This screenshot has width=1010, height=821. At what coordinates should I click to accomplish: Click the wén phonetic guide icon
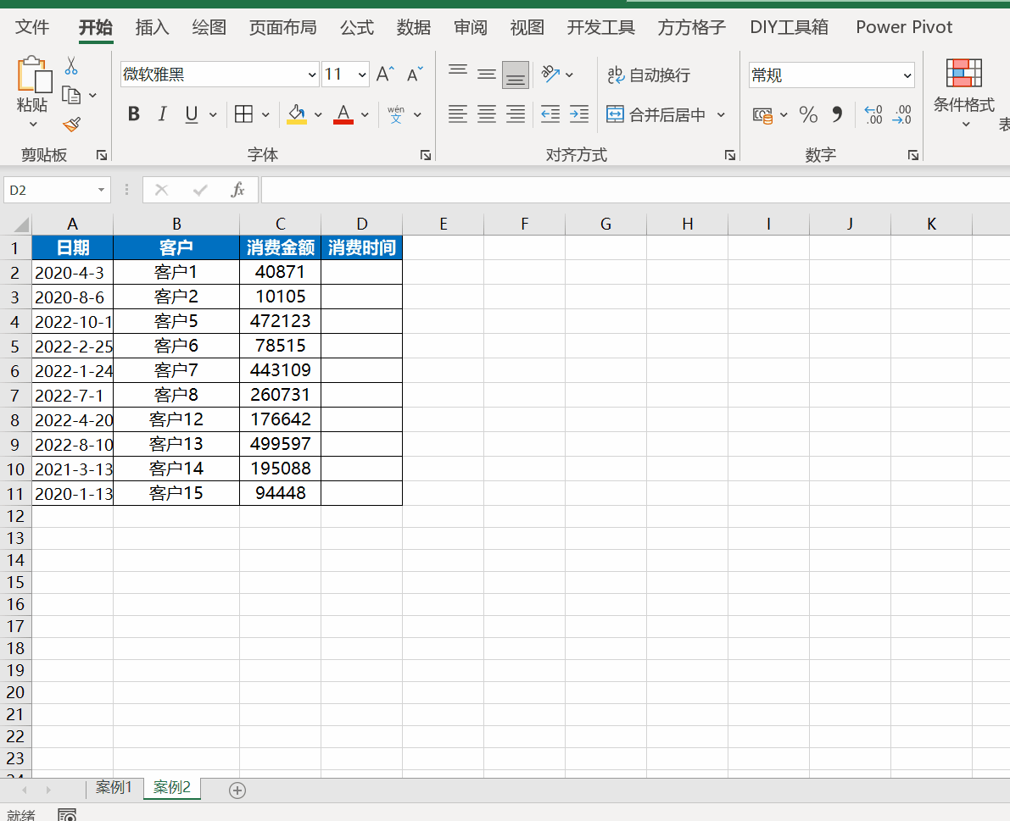pyautogui.click(x=396, y=114)
